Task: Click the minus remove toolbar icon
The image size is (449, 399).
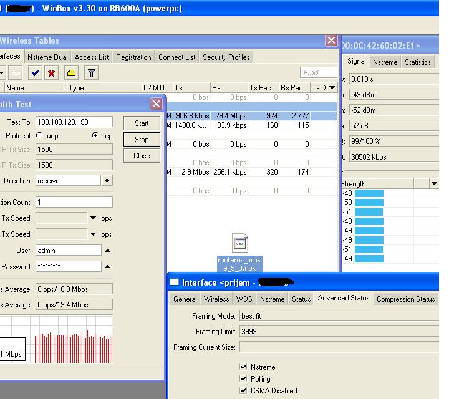Action: 16,74
